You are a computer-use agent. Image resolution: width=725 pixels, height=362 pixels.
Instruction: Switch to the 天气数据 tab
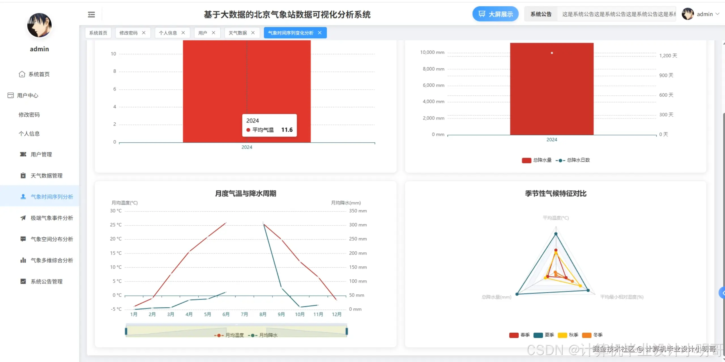tap(238, 32)
